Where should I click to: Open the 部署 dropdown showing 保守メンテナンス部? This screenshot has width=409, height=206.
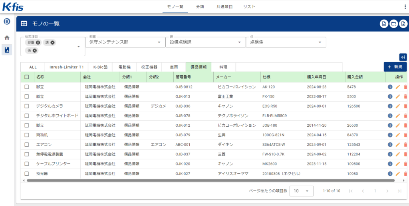tap(125, 42)
